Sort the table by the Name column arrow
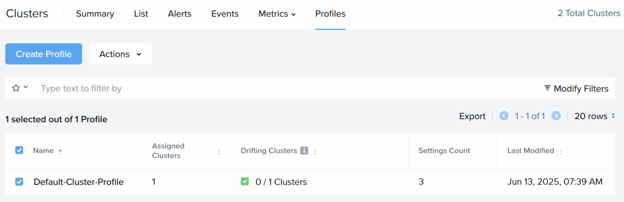Image resolution: width=624 pixels, height=202 pixels. [x=60, y=151]
